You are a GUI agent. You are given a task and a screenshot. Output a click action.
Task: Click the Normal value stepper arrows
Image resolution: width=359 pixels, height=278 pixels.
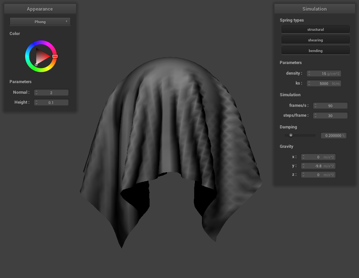click(36, 93)
